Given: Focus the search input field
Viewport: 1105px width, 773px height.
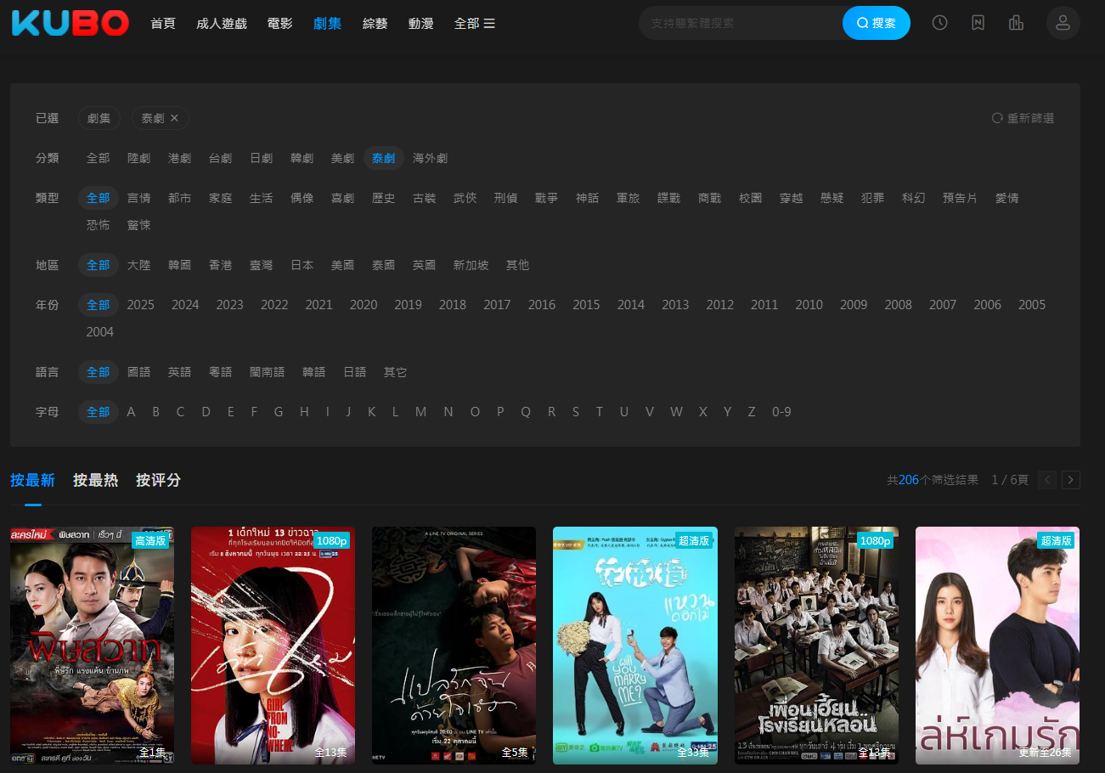Looking at the screenshot, I should 739,23.
